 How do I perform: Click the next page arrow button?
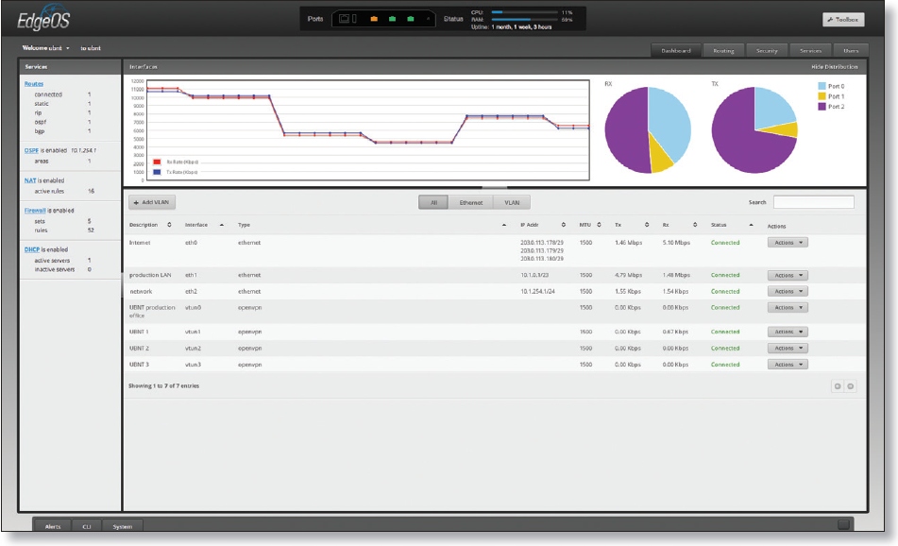coord(851,386)
